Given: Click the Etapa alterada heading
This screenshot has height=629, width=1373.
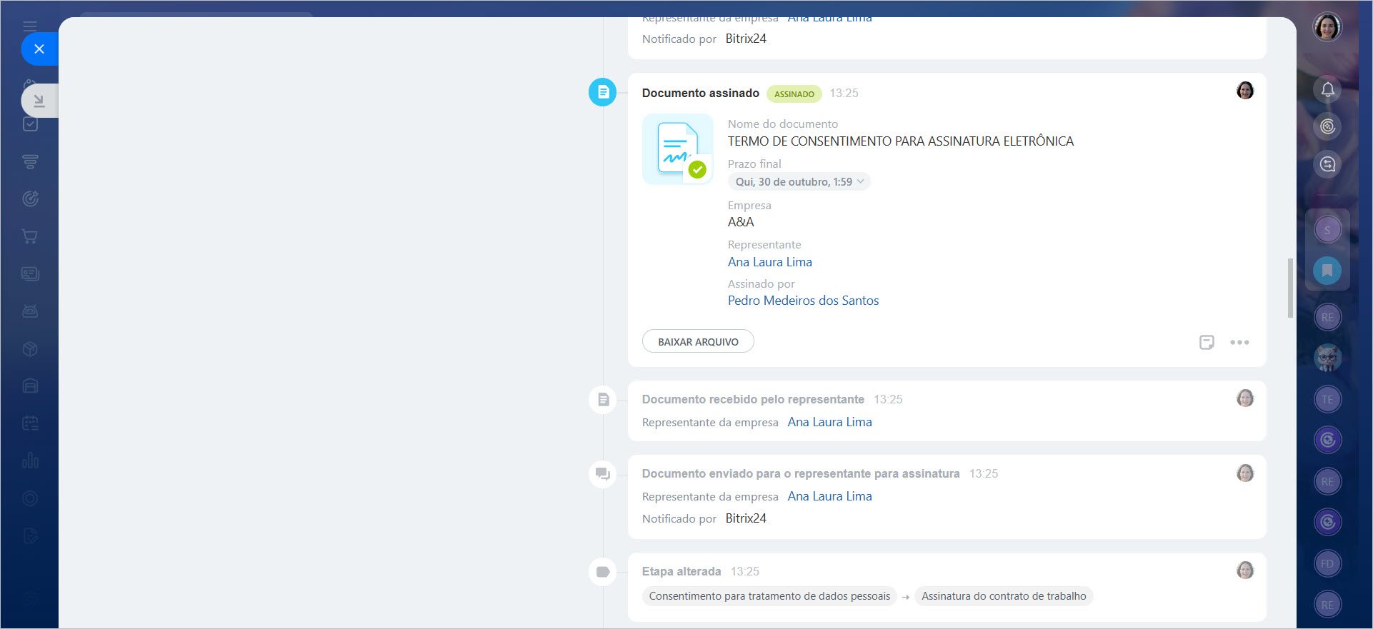Looking at the screenshot, I should [x=681, y=571].
